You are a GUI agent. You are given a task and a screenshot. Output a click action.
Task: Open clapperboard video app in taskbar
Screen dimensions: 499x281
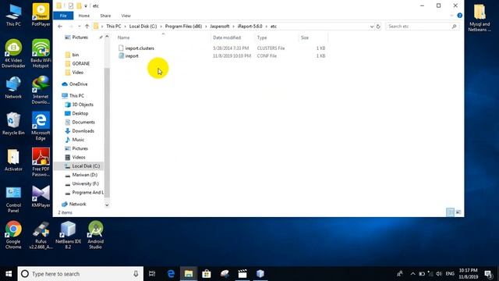click(x=242, y=274)
